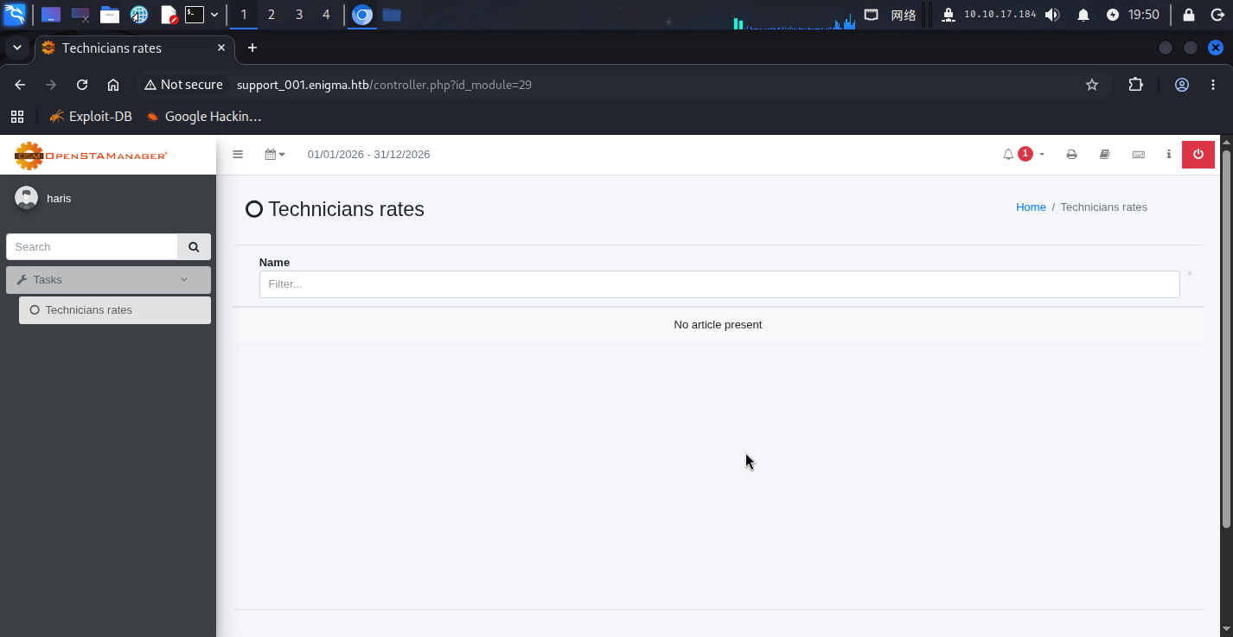Image resolution: width=1233 pixels, height=637 pixels.
Task: Click the Name filter input field
Action: point(719,284)
